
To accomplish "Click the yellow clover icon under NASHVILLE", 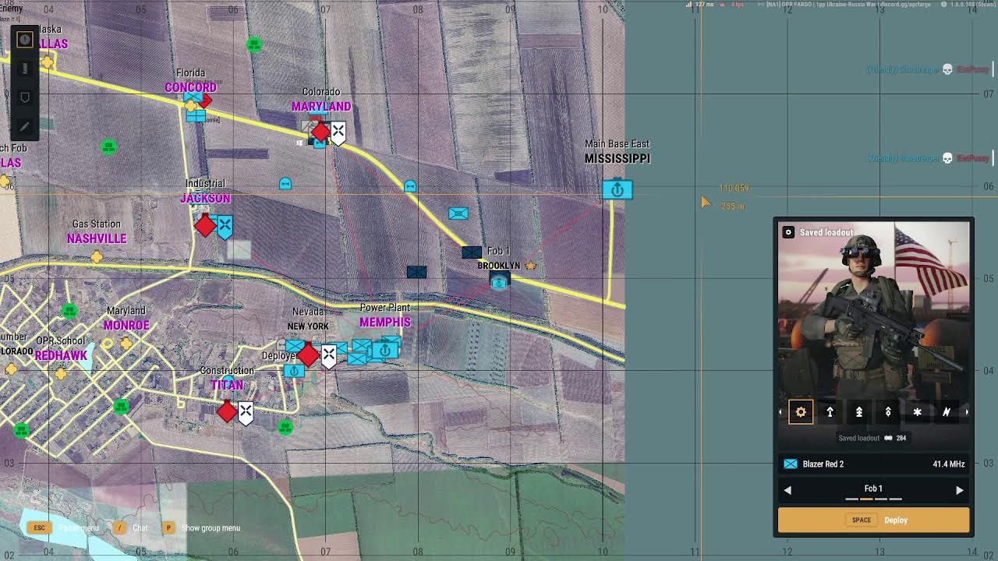I will click(97, 256).
